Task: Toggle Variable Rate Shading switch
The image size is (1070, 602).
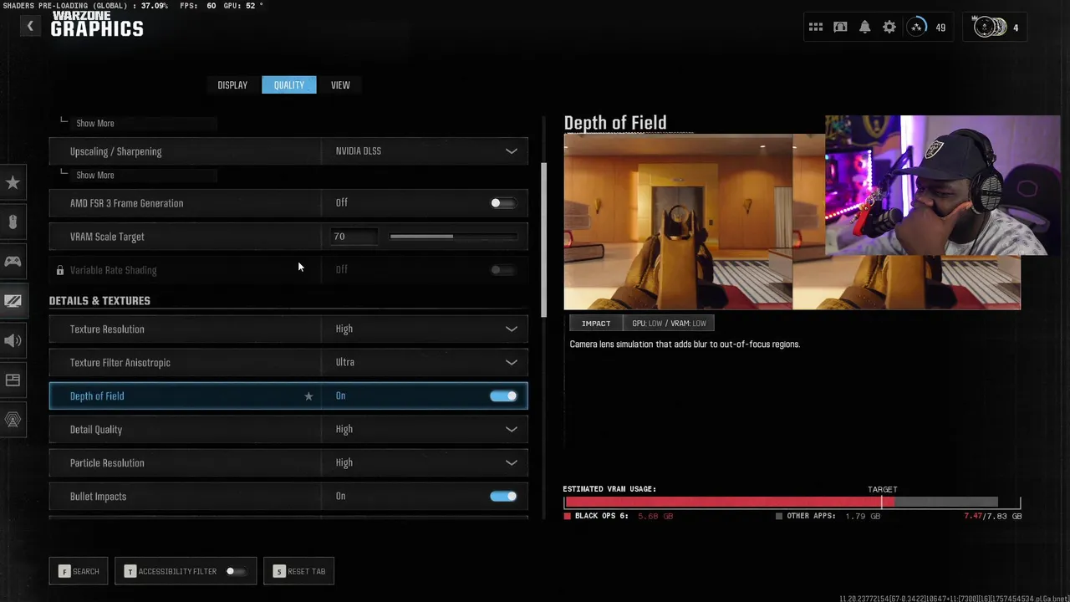Action: point(502,270)
